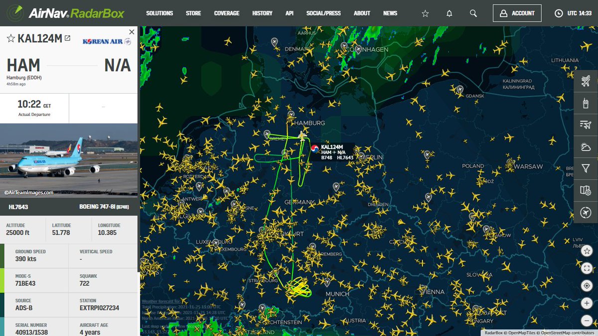Click the altitude value 25000 ft
The image size is (598, 336).
tap(18, 233)
